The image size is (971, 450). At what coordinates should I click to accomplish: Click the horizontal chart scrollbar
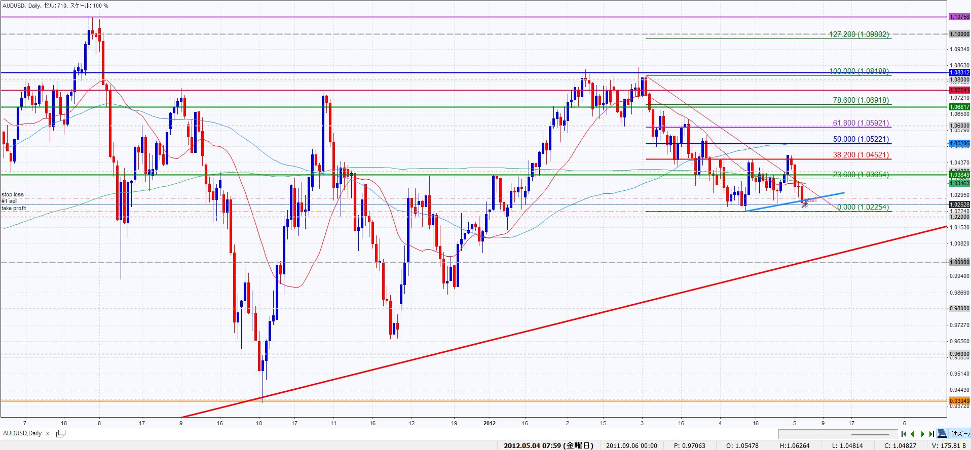pyautogui.click(x=870, y=434)
